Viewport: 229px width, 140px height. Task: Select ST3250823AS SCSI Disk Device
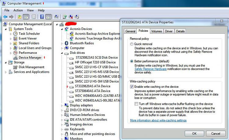click(97, 57)
